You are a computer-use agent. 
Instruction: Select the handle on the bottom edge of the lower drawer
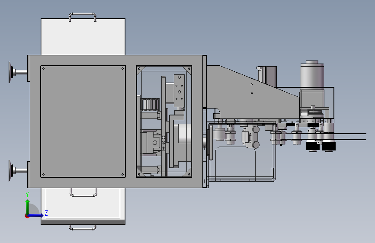click(x=83, y=227)
